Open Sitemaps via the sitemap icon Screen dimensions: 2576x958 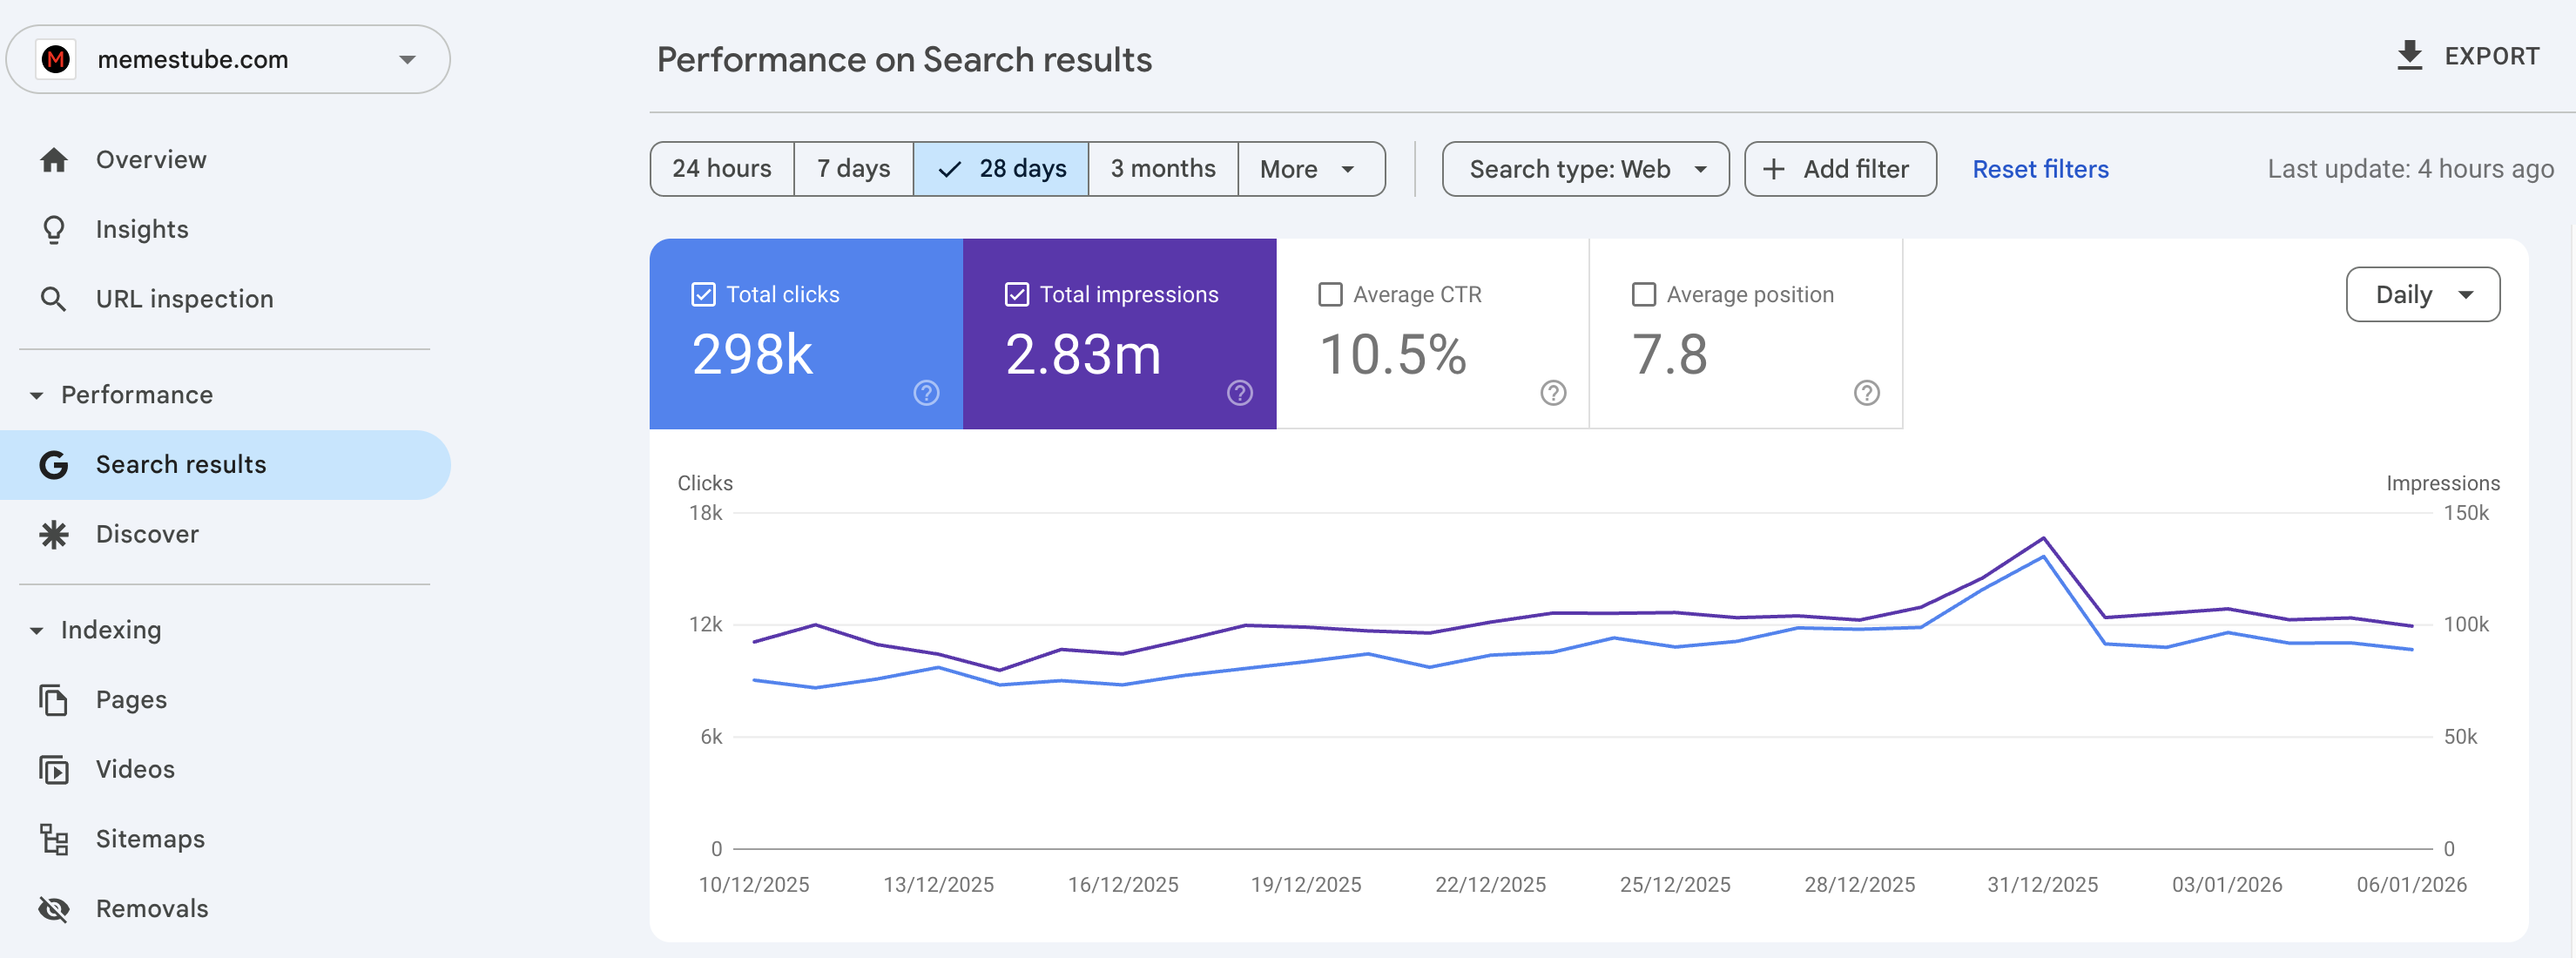point(53,839)
